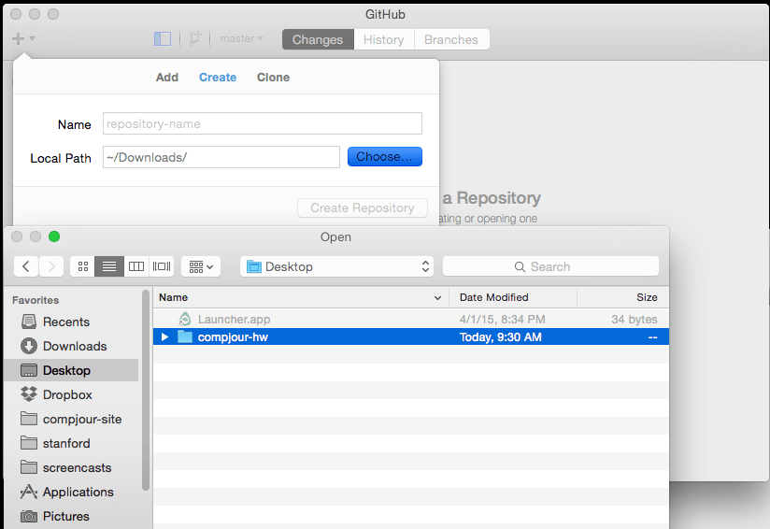Screen dimensions: 770x529
Task: Sort by the Size column header
Action: [x=622, y=297]
